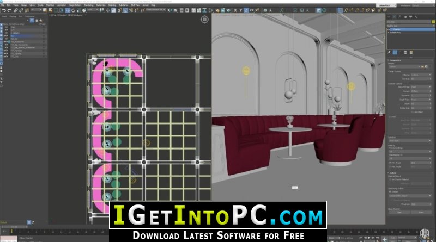Click the Undo arrow icon

(4, 10)
